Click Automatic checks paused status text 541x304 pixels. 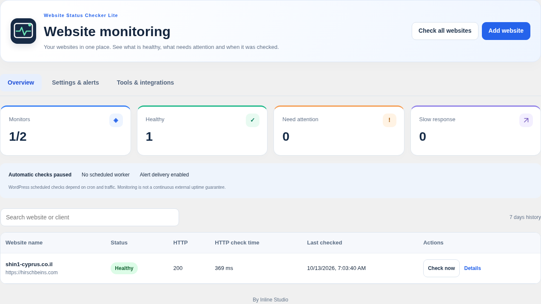tap(40, 175)
